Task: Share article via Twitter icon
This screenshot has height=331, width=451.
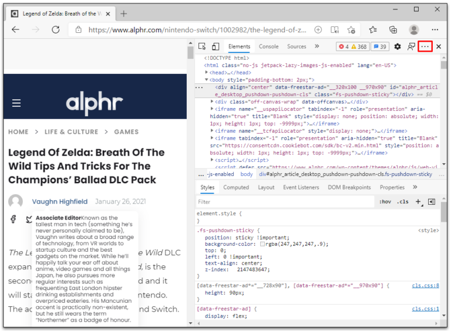Action: 29,219
